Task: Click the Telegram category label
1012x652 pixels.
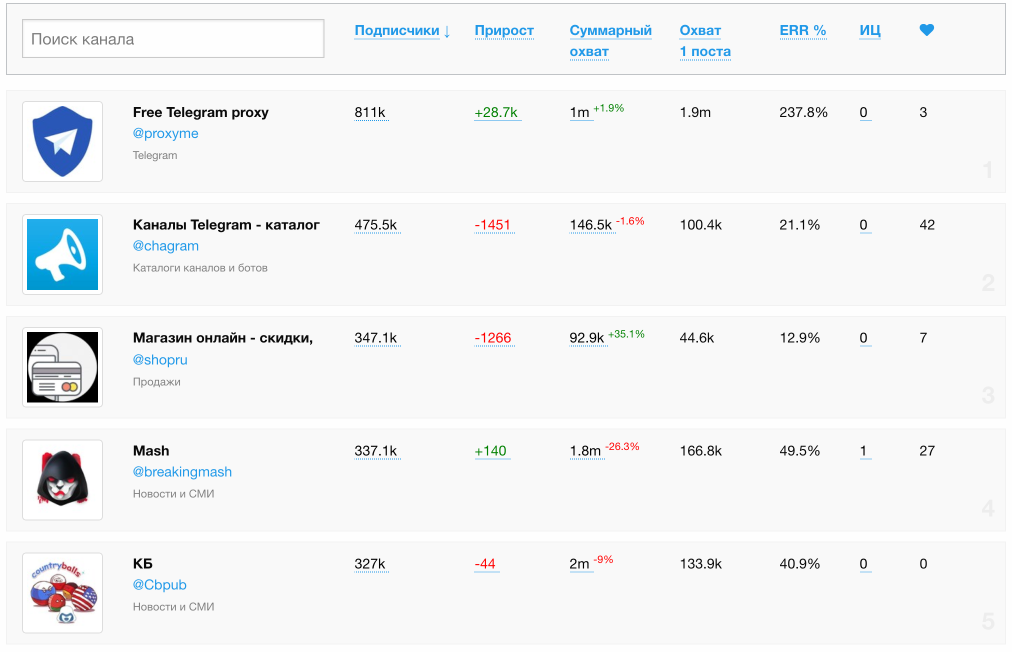Action: (155, 155)
